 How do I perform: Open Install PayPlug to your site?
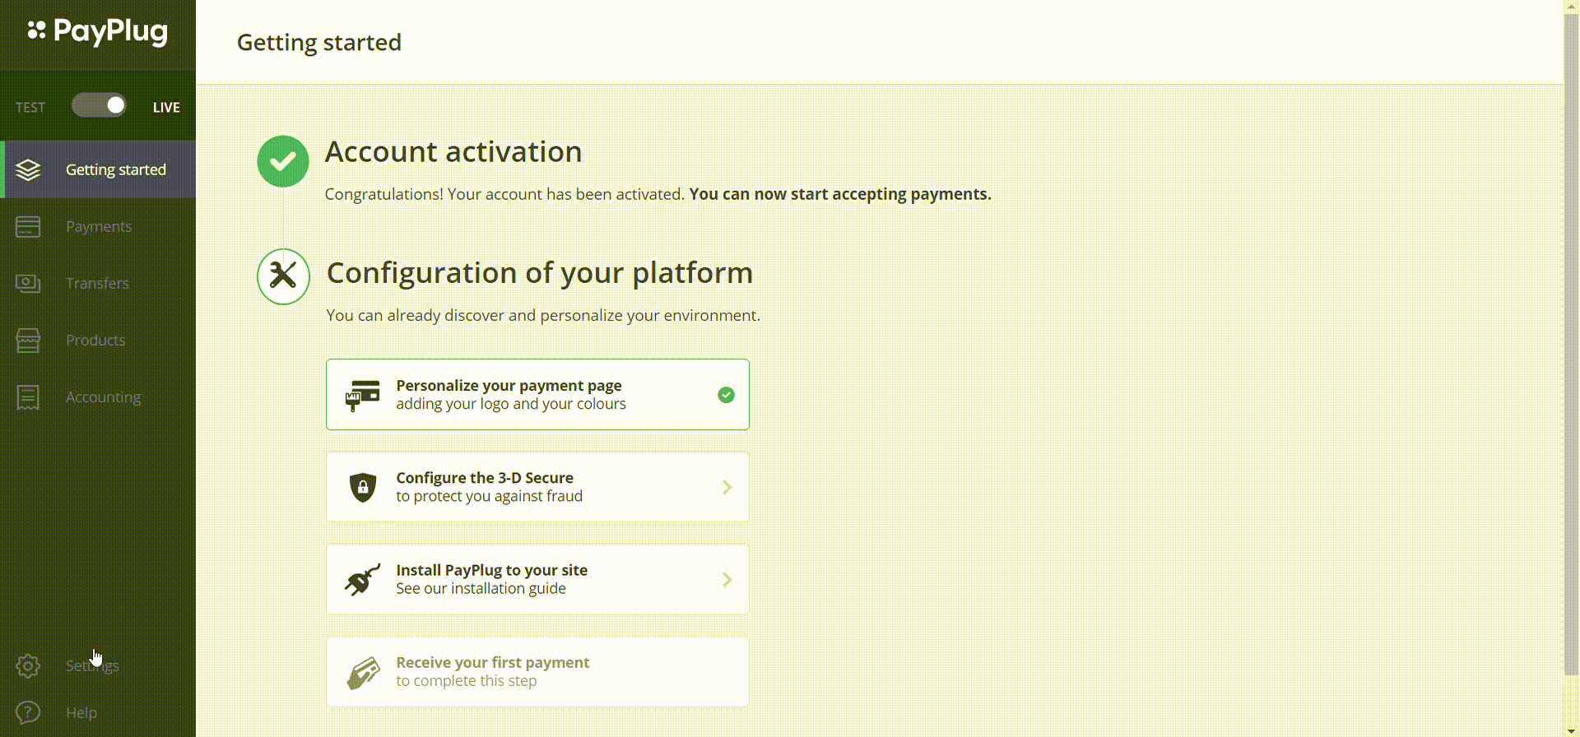point(537,578)
